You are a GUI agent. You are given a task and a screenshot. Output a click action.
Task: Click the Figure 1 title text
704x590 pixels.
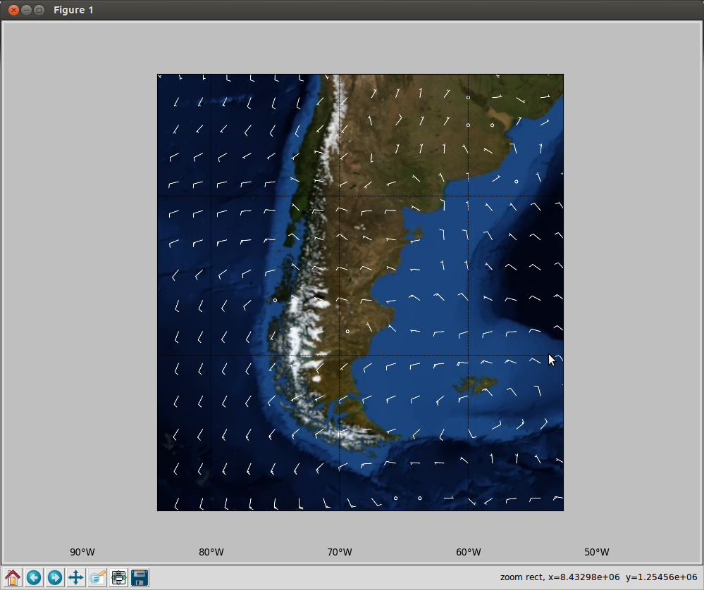click(x=73, y=10)
